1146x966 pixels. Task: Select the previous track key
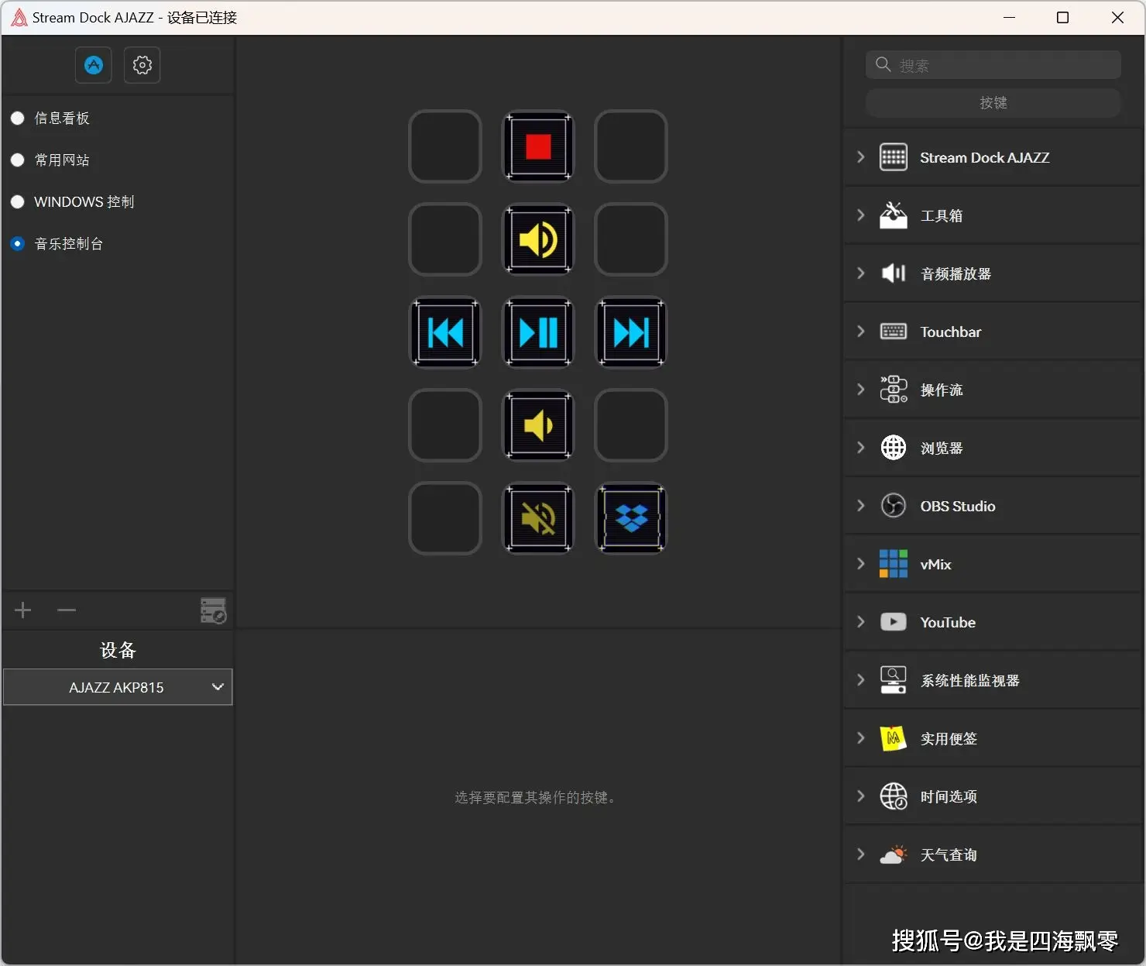(x=445, y=332)
